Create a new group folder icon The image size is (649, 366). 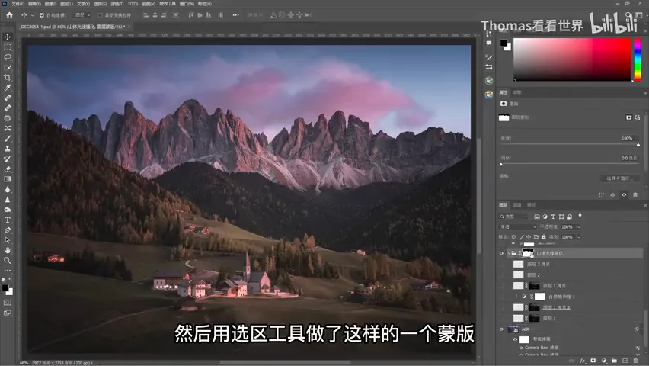tap(614, 361)
